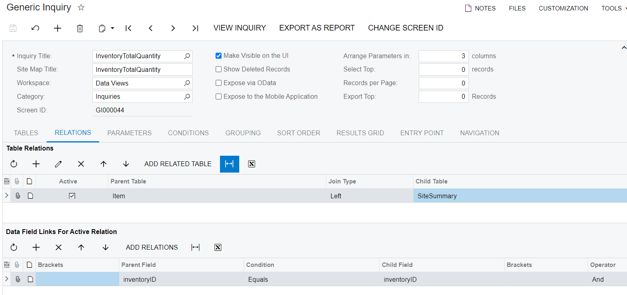Viewport: 627px width, 295px height.
Task: Click the clipboard copy icon
Action: (x=102, y=28)
